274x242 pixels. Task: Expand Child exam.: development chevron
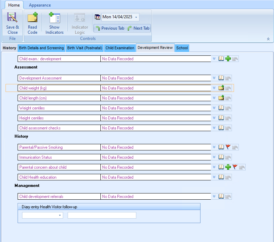coord(214,59)
